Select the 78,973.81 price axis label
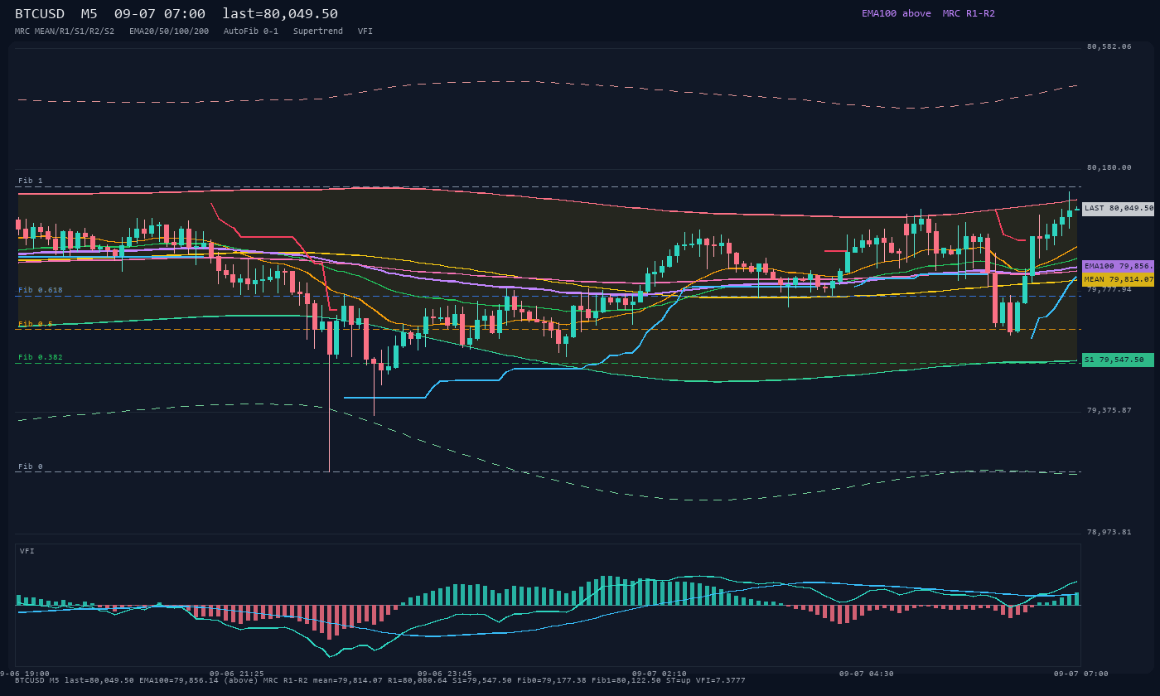 pos(1109,532)
